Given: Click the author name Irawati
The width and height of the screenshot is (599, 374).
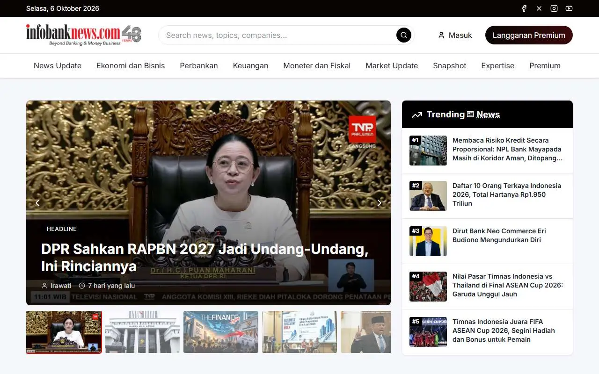Looking at the screenshot, I should 61,286.
